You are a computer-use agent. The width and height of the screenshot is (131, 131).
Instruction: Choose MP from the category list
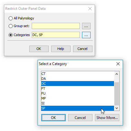(78, 98)
